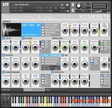The height and width of the screenshot is (108, 112).
Task: Click the instrument volume slider at top right
Action: coord(99,11)
